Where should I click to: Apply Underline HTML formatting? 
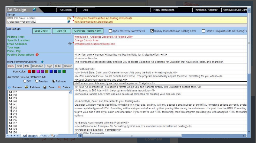point(37,66)
